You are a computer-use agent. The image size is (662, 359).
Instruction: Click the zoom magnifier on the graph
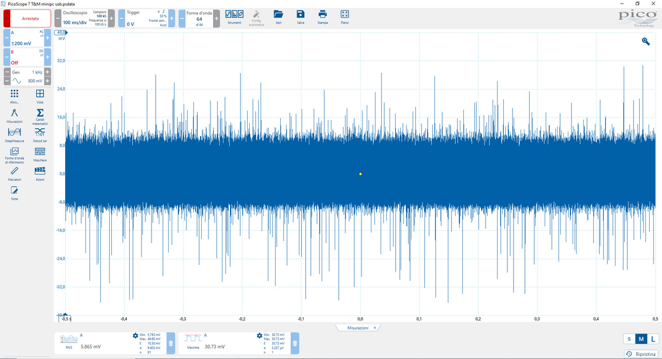tap(646, 41)
